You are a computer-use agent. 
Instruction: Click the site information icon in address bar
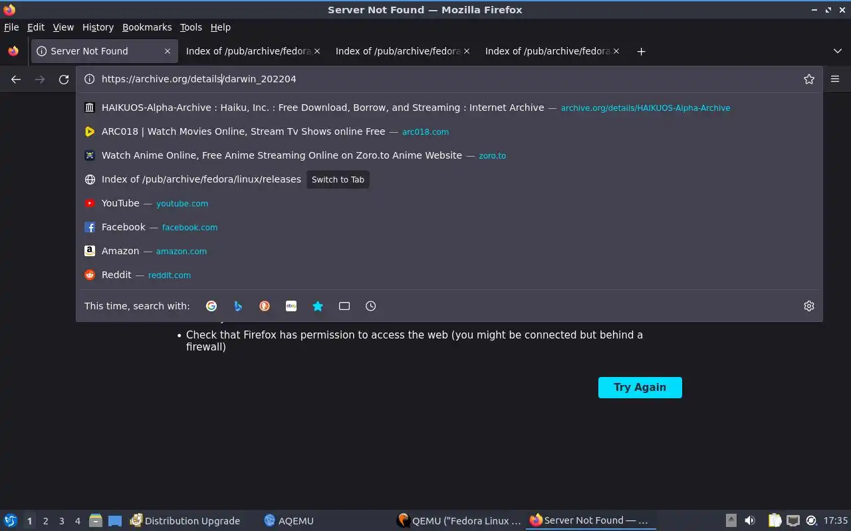click(x=89, y=79)
